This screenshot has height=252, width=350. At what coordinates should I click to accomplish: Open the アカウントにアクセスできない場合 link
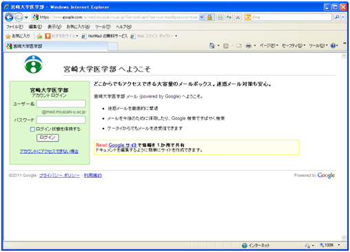[x=49, y=151]
